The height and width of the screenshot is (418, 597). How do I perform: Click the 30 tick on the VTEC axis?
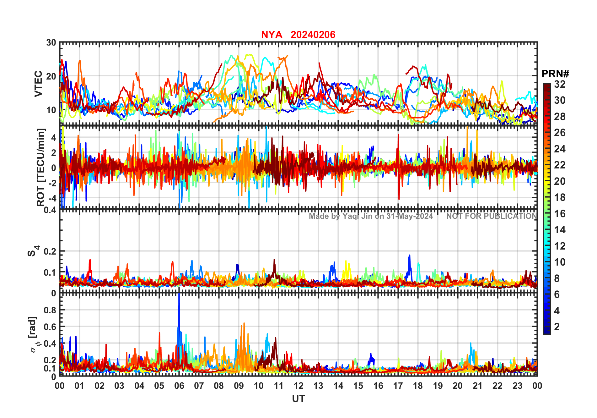(51, 43)
